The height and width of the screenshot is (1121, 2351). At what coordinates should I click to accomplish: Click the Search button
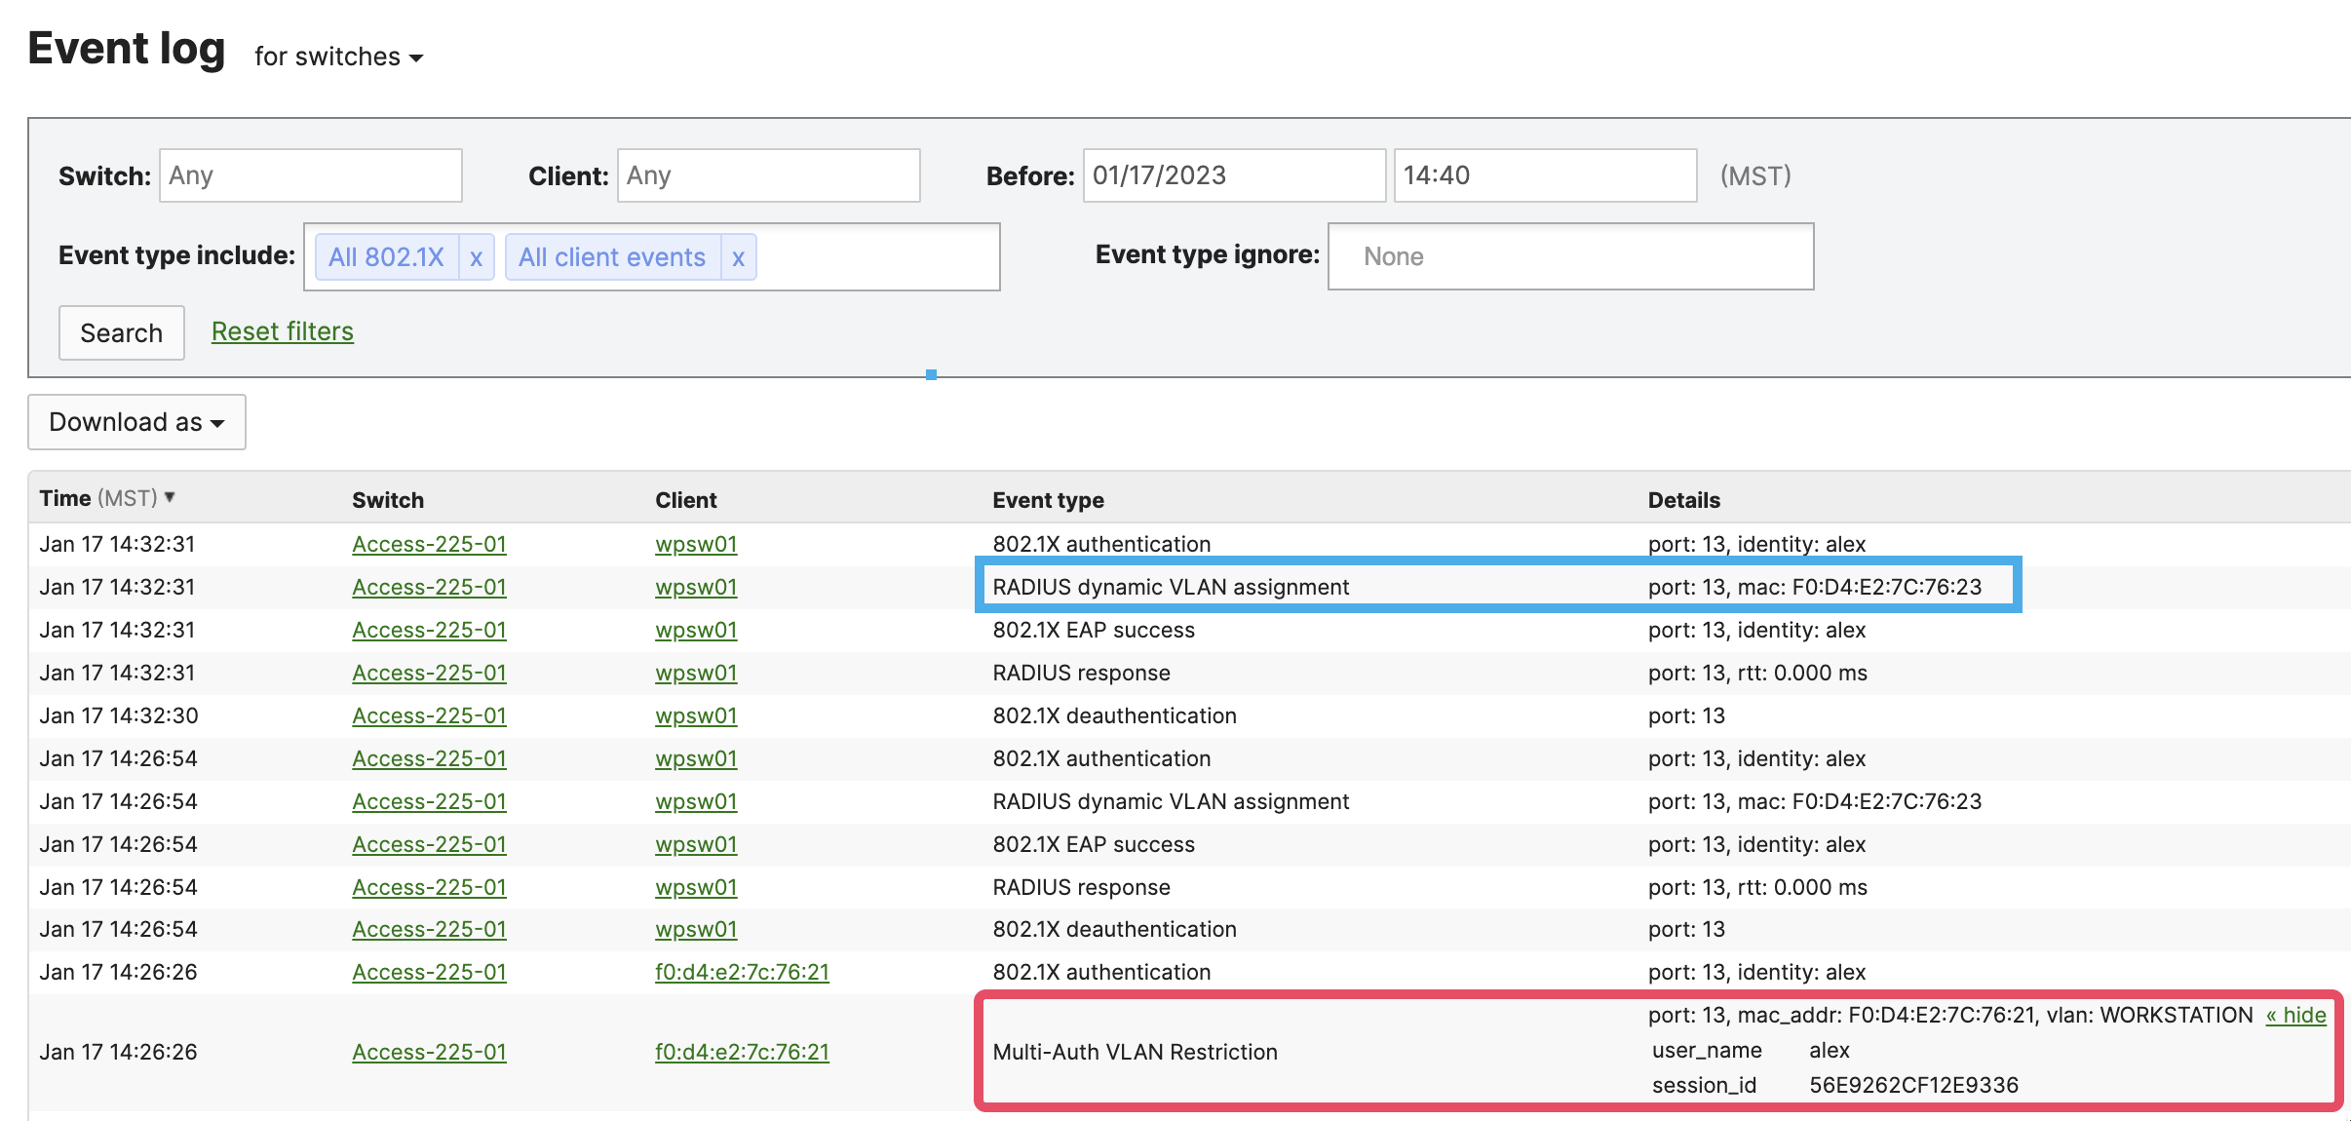click(121, 332)
